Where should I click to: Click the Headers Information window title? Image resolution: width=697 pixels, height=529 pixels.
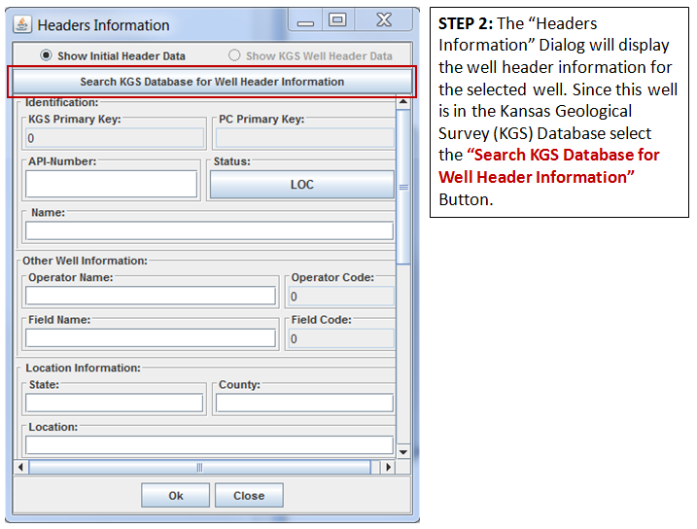click(104, 25)
